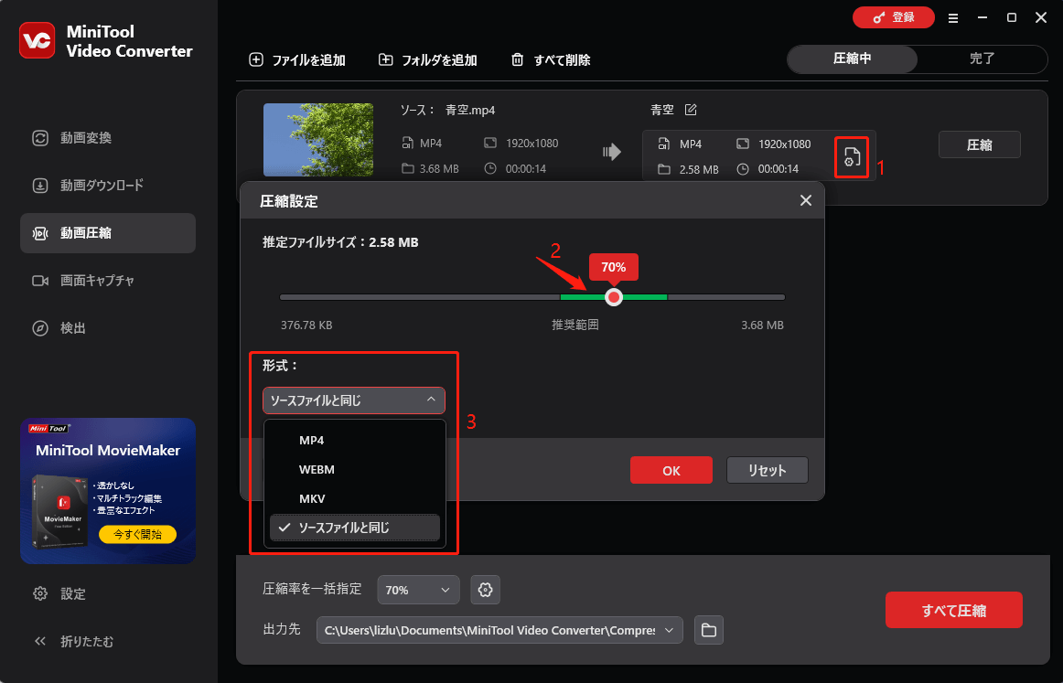Open compression settings icon for 青空
Screen dimensions: 1063x683
pyautogui.click(x=852, y=157)
